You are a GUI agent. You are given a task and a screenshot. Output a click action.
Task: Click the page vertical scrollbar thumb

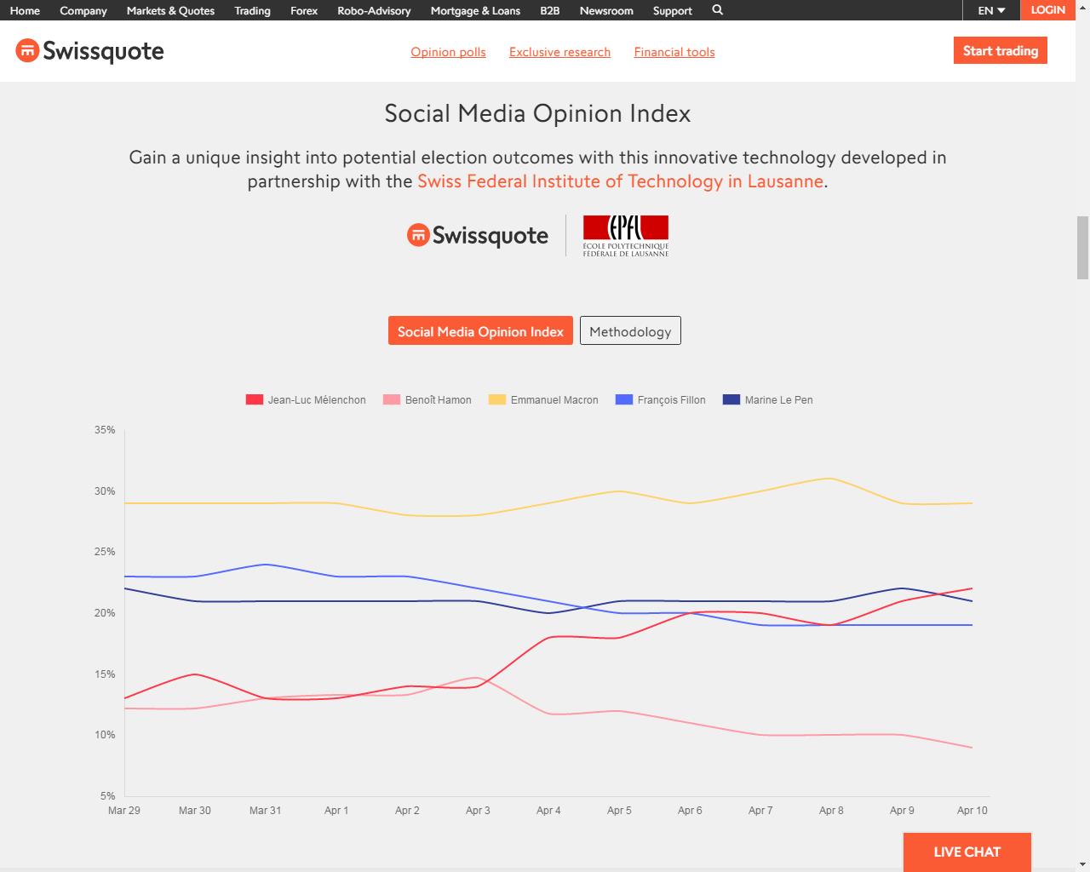click(1082, 247)
